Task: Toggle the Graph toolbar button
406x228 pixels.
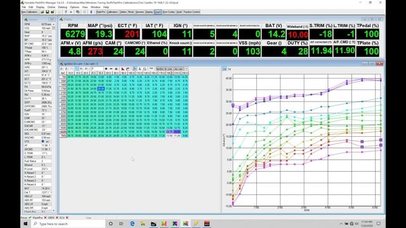Action: (x=158, y=12)
